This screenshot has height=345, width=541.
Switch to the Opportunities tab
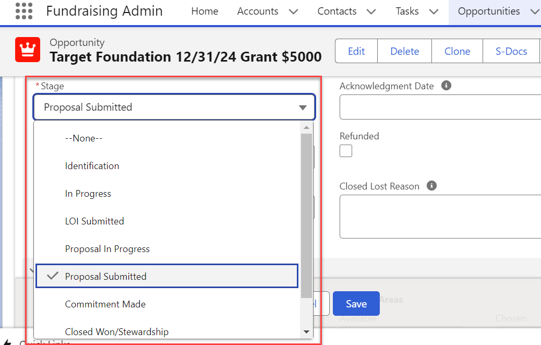point(488,11)
